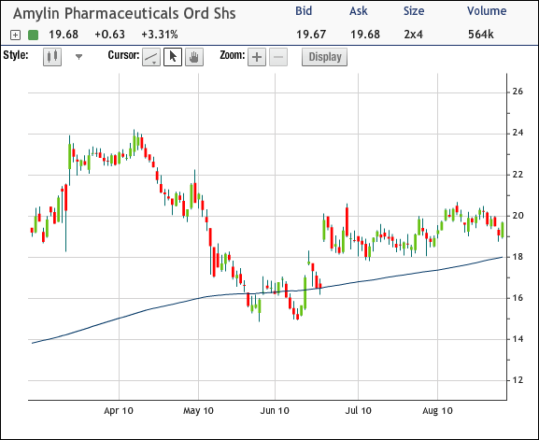Click the last price 19.68

click(x=64, y=35)
